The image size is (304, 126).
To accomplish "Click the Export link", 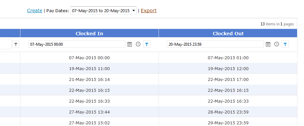I will pyautogui.click(x=149, y=11).
